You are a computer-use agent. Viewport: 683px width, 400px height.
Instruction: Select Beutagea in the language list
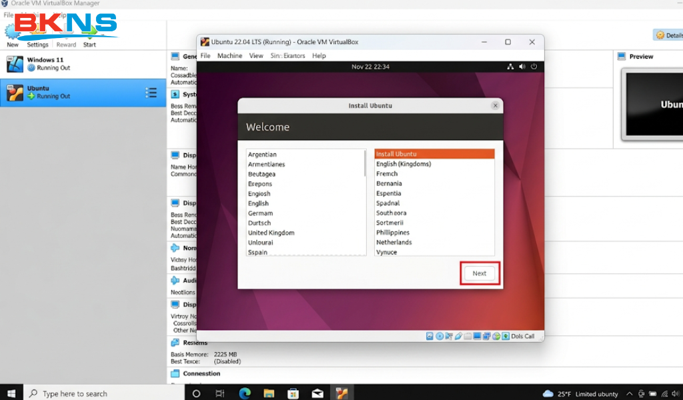[261, 174]
